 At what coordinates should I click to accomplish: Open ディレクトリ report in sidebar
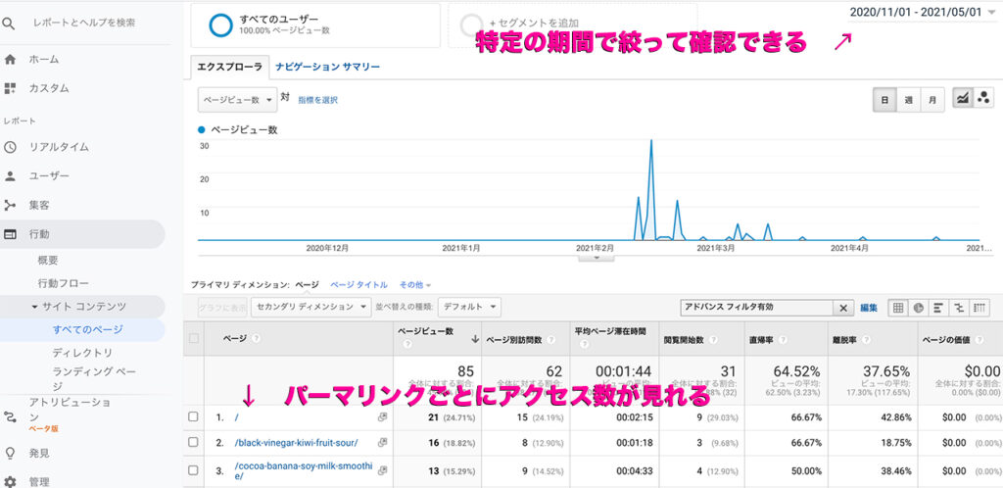click(82, 353)
